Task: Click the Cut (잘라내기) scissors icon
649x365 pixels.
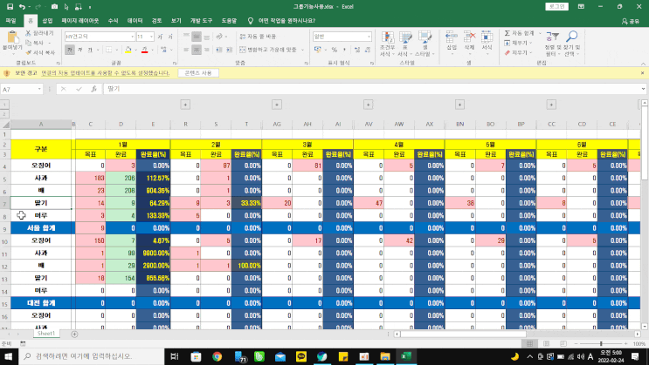Action: 28,33
